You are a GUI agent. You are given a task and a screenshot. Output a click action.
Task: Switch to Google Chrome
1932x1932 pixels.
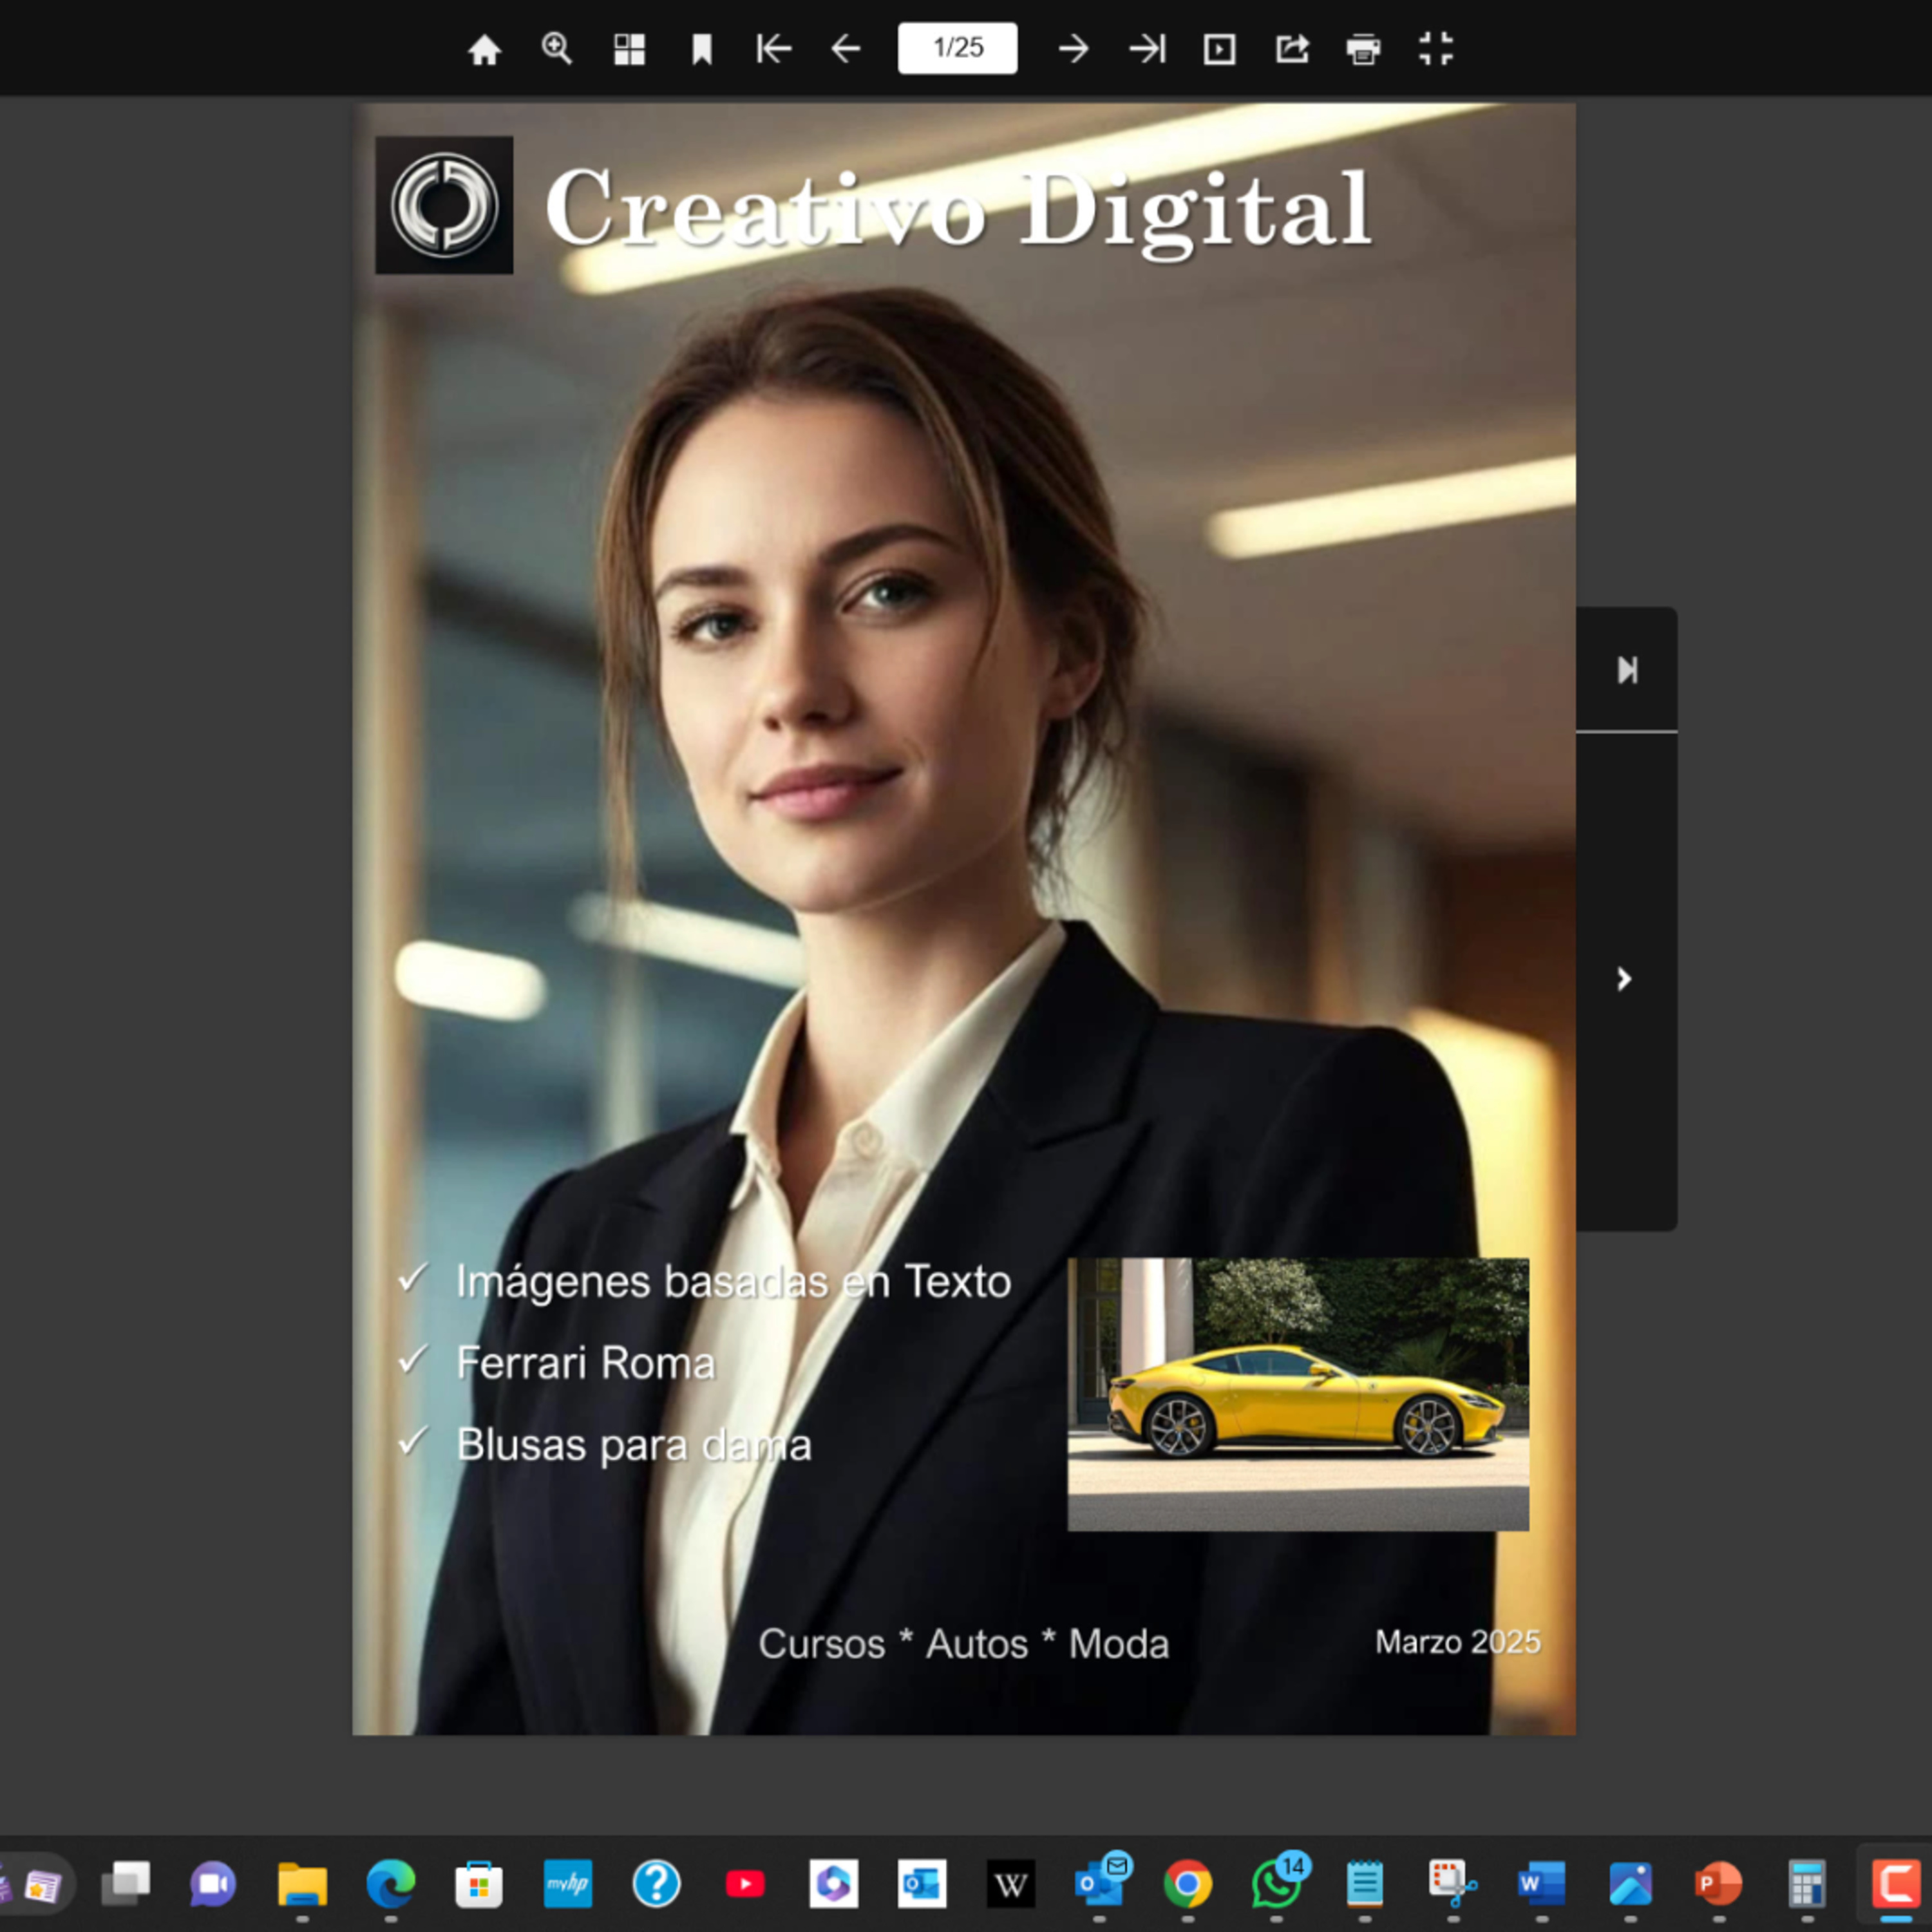pyautogui.click(x=1187, y=1884)
